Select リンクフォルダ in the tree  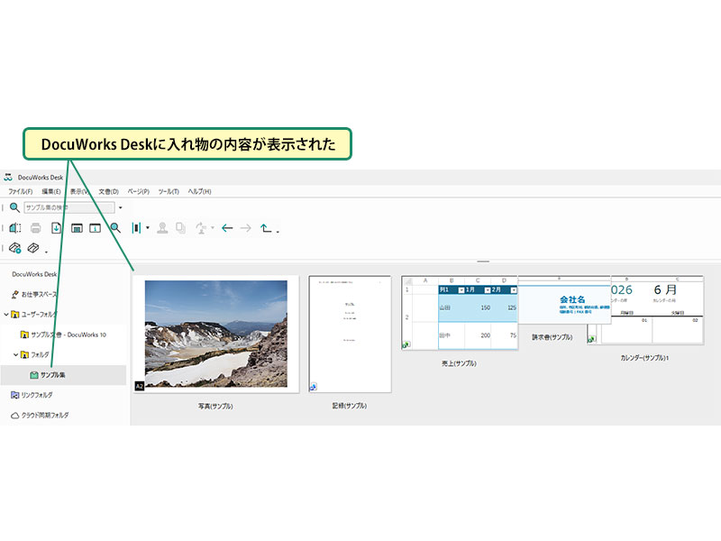[37, 395]
